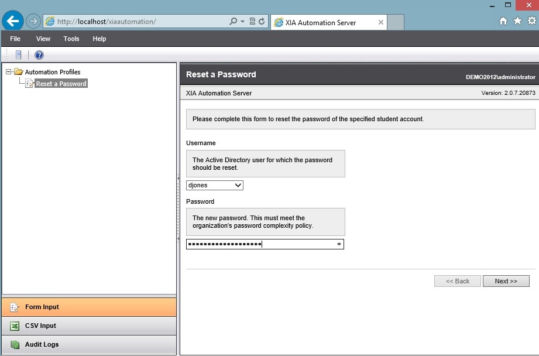Open the blue help question mark icon
This screenshot has width=539, height=356.
[39, 55]
